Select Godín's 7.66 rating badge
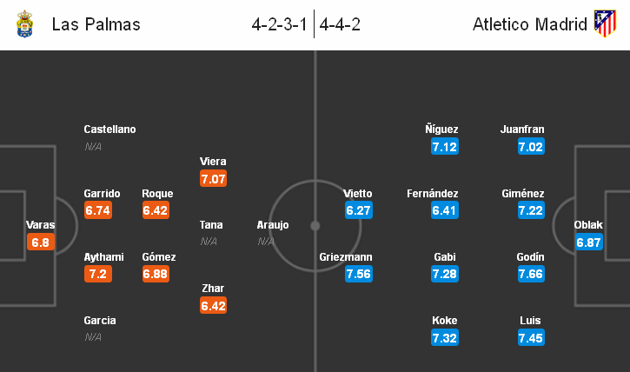 pyautogui.click(x=531, y=274)
